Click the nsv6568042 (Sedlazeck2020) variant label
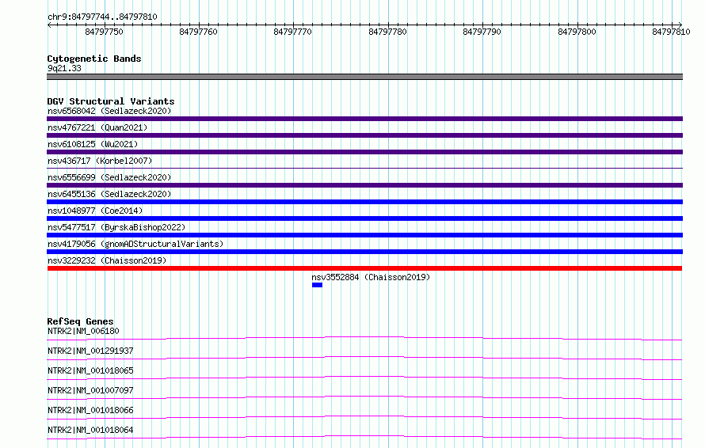 tap(109, 111)
